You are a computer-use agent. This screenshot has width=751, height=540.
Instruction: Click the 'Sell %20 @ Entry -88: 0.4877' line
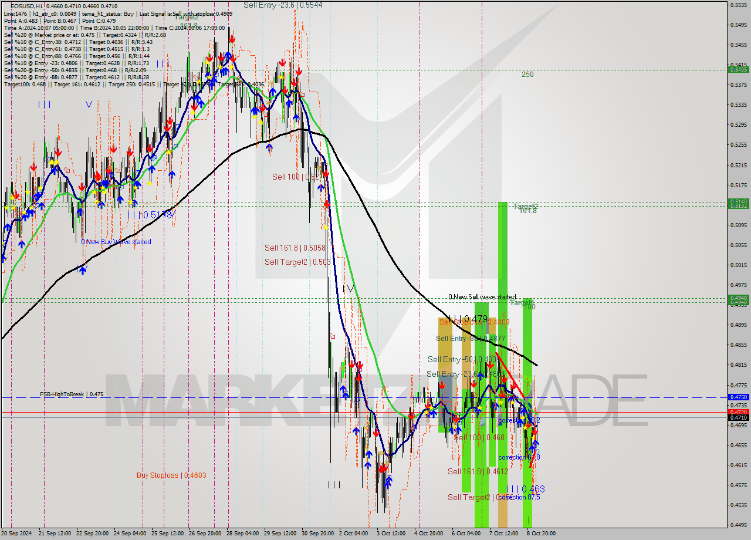(76, 77)
